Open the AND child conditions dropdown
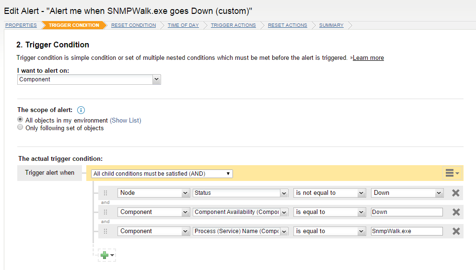 pyautogui.click(x=162, y=174)
